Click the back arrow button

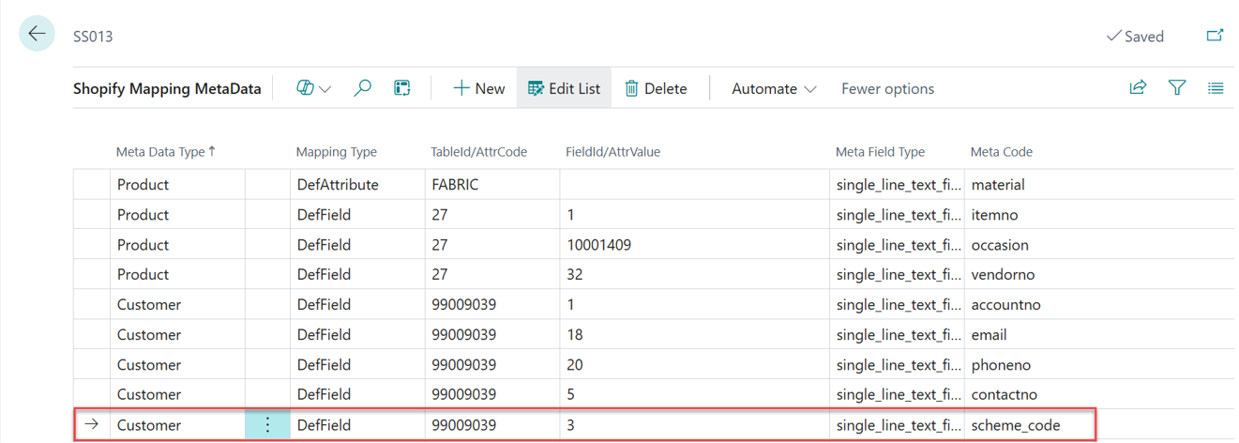(x=37, y=34)
